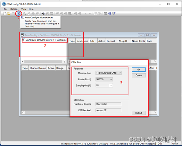The height and width of the screenshot is (146, 182).
Task: Click the blue question mark Help icon
Action: coord(110,14)
